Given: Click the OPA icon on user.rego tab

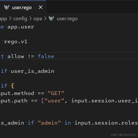Looking at the screenshot, I should pos(7,7).
